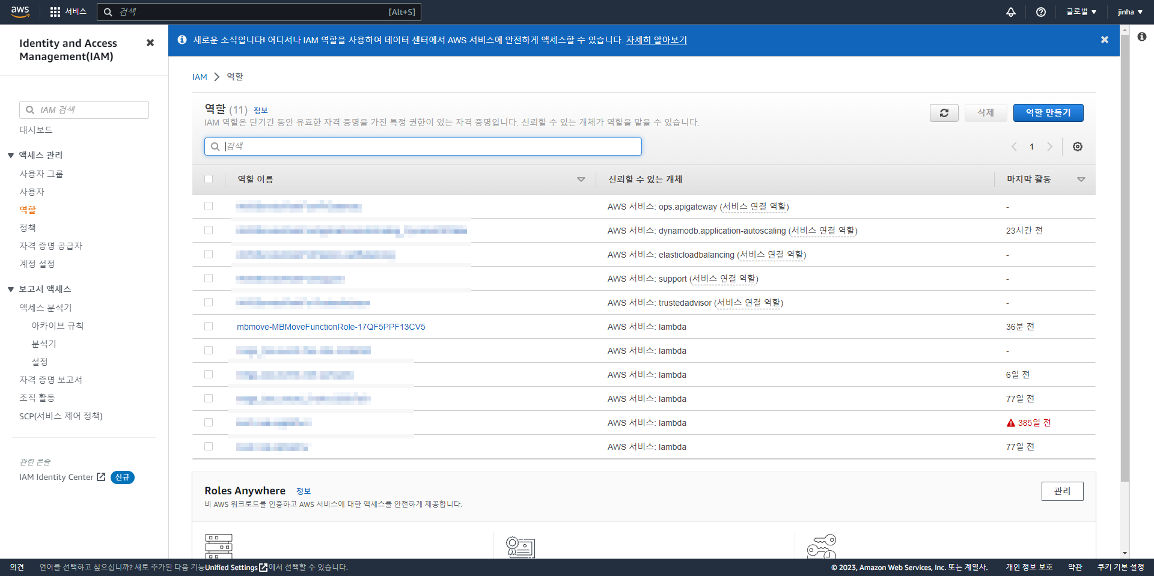Open 액세스 분석기 in the sidebar
The image size is (1154, 576).
pos(46,308)
